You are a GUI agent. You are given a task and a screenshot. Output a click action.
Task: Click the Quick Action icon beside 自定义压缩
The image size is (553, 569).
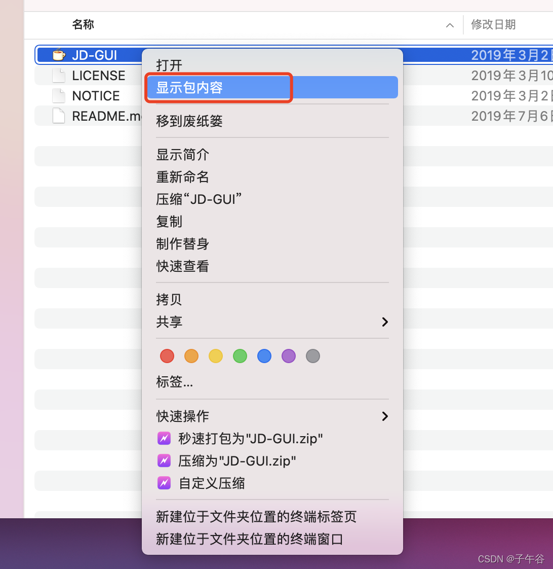pyautogui.click(x=164, y=483)
